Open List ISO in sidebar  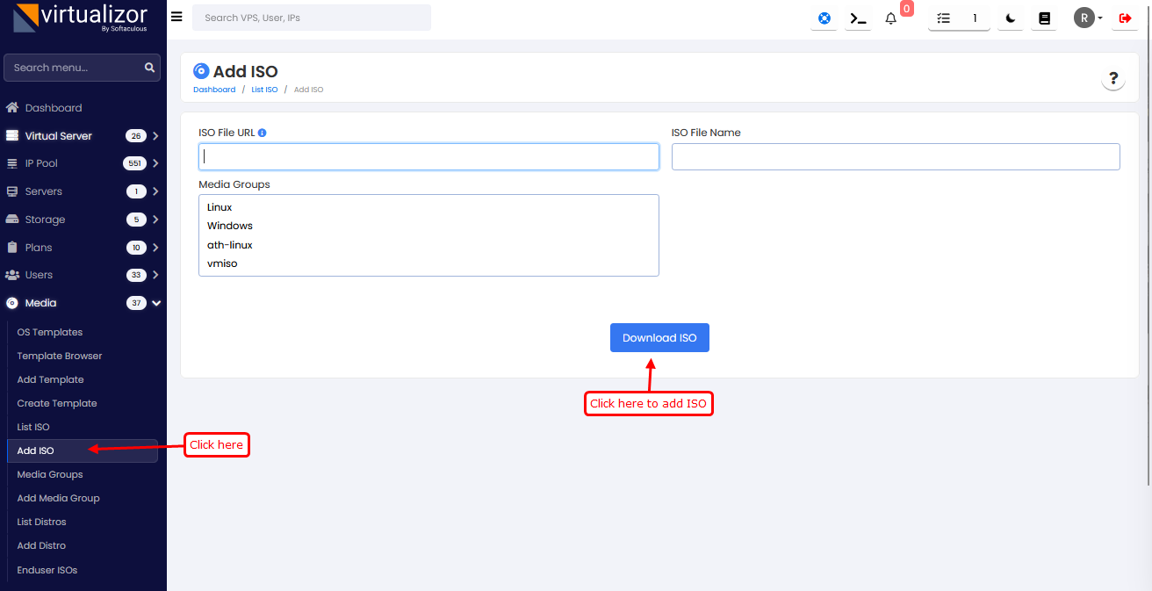33,427
